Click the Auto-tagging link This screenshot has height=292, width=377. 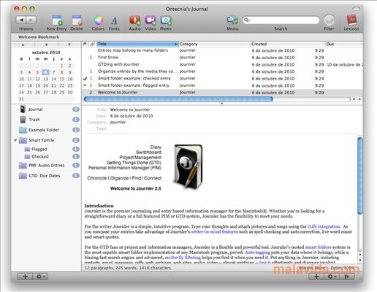tap(257, 253)
